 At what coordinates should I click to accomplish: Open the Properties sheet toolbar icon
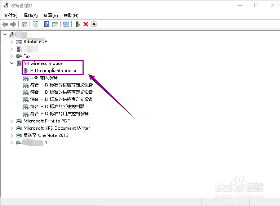(x=36, y=24)
